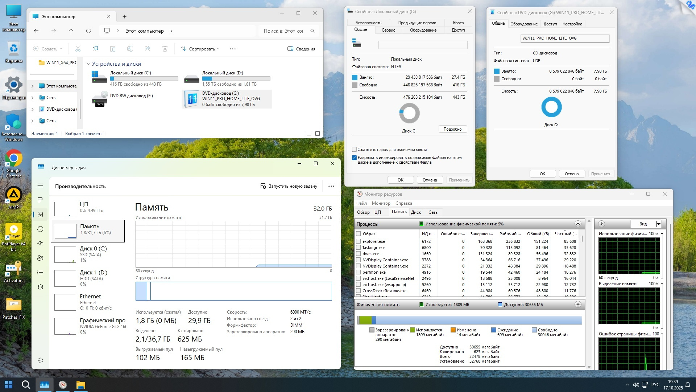The image size is (696, 392).
Task: Open App history in Task Manager sidebar
Action: [x=40, y=229]
